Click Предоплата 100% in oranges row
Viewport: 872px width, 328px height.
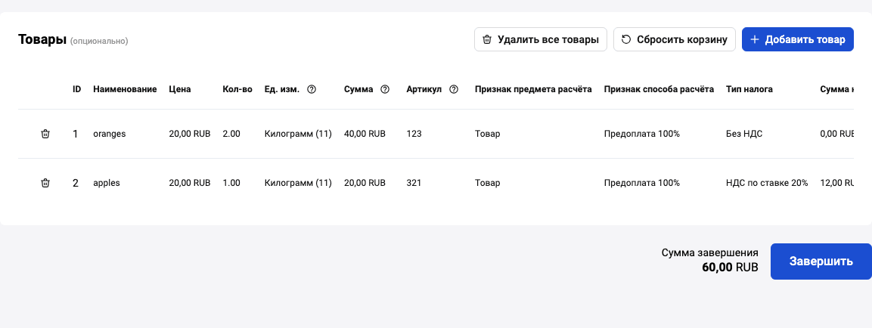[x=642, y=134]
